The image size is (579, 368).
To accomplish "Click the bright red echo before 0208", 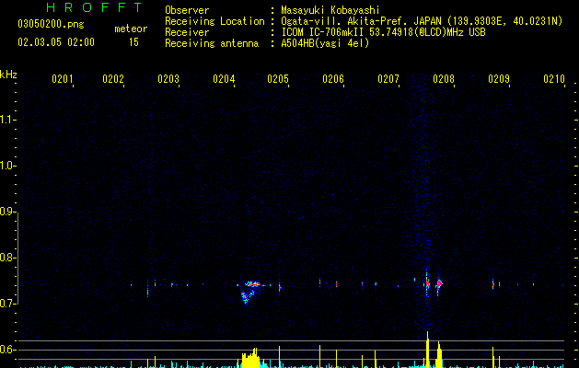I will [x=439, y=284].
